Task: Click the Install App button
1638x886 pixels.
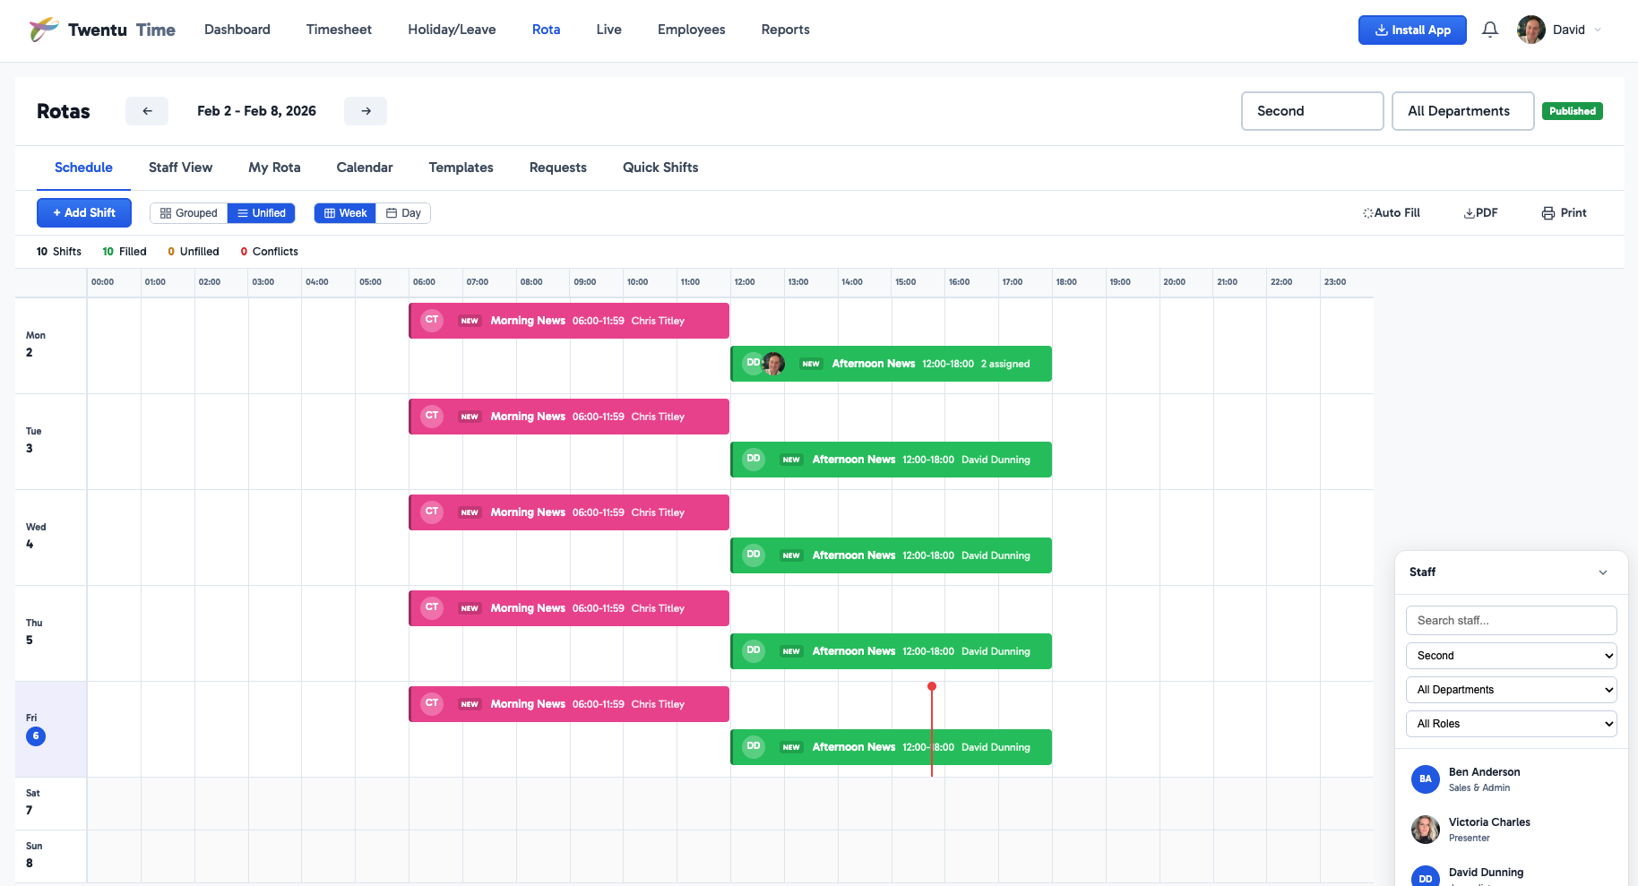Action: [x=1412, y=30]
